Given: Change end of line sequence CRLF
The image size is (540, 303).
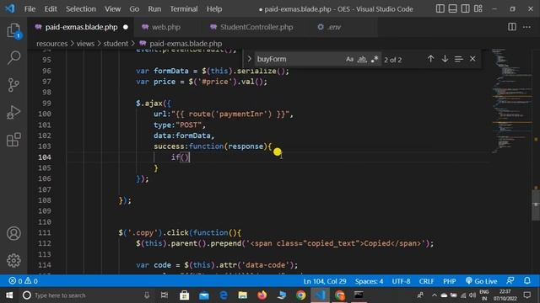Looking at the screenshot, I should (426, 281).
